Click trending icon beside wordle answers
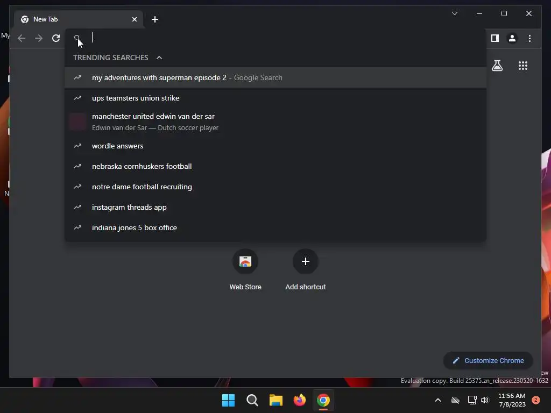 [77, 146]
